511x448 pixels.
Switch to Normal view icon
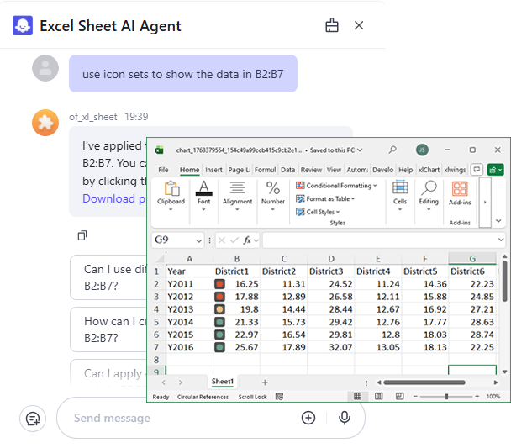click(357, 396)
